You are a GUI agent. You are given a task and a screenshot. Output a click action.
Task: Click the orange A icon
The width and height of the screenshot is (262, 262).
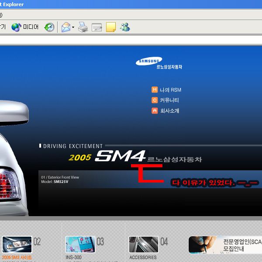point(155,110)
